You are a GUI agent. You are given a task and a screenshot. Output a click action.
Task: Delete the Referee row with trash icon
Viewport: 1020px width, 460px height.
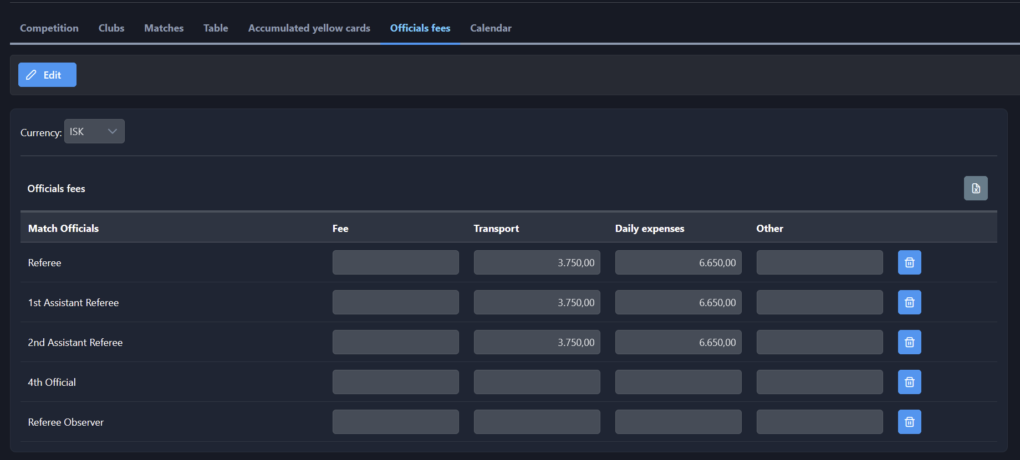point(909,262)
